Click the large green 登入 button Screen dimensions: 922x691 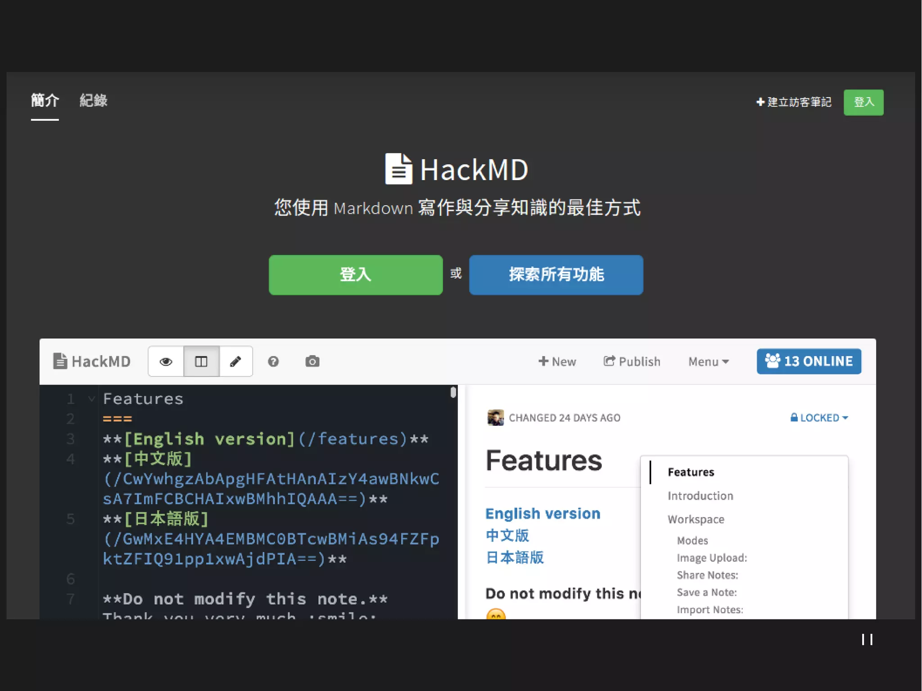pyautogui.click(x=356, y=275)
